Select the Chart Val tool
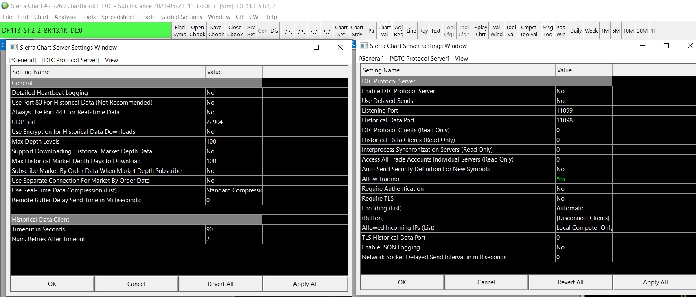Screen dimensions: 696x297 click(384, 31)
